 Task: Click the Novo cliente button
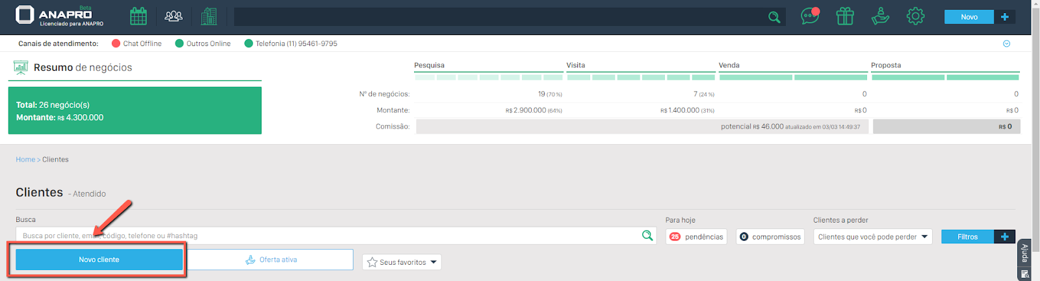[x=99, y=260]
